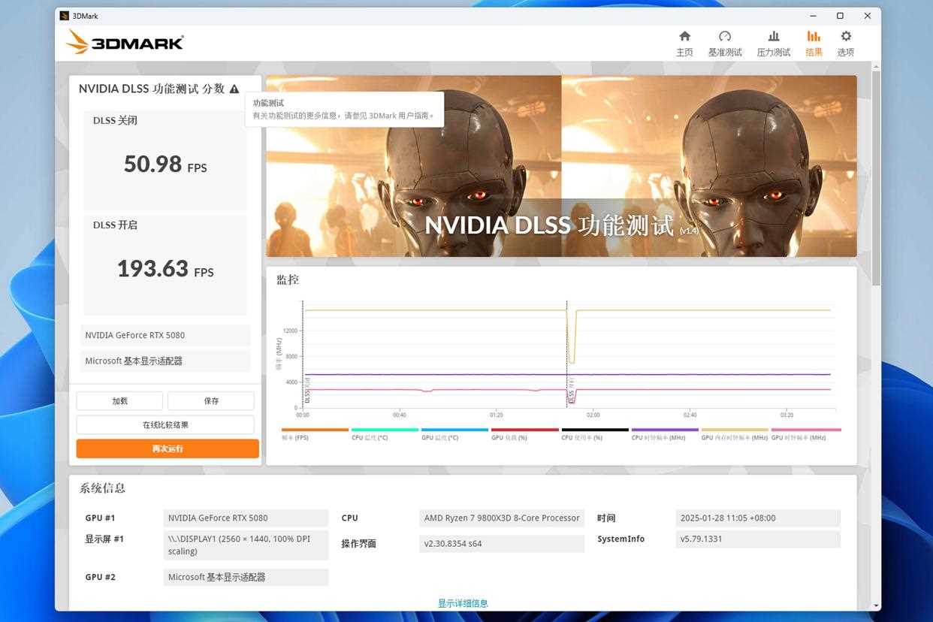Click the 3DMark title bar app icon
The image size is (933, 622).
[x=65, y=16]
